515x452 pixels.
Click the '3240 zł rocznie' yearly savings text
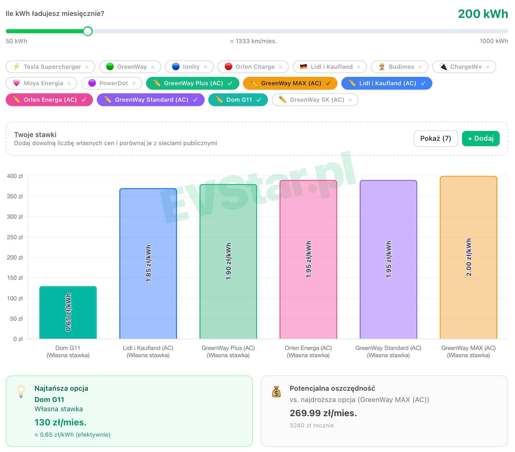coord(312,425)
